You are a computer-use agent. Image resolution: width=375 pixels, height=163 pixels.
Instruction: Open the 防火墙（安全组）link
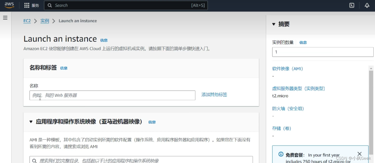[x=288, y=108]
